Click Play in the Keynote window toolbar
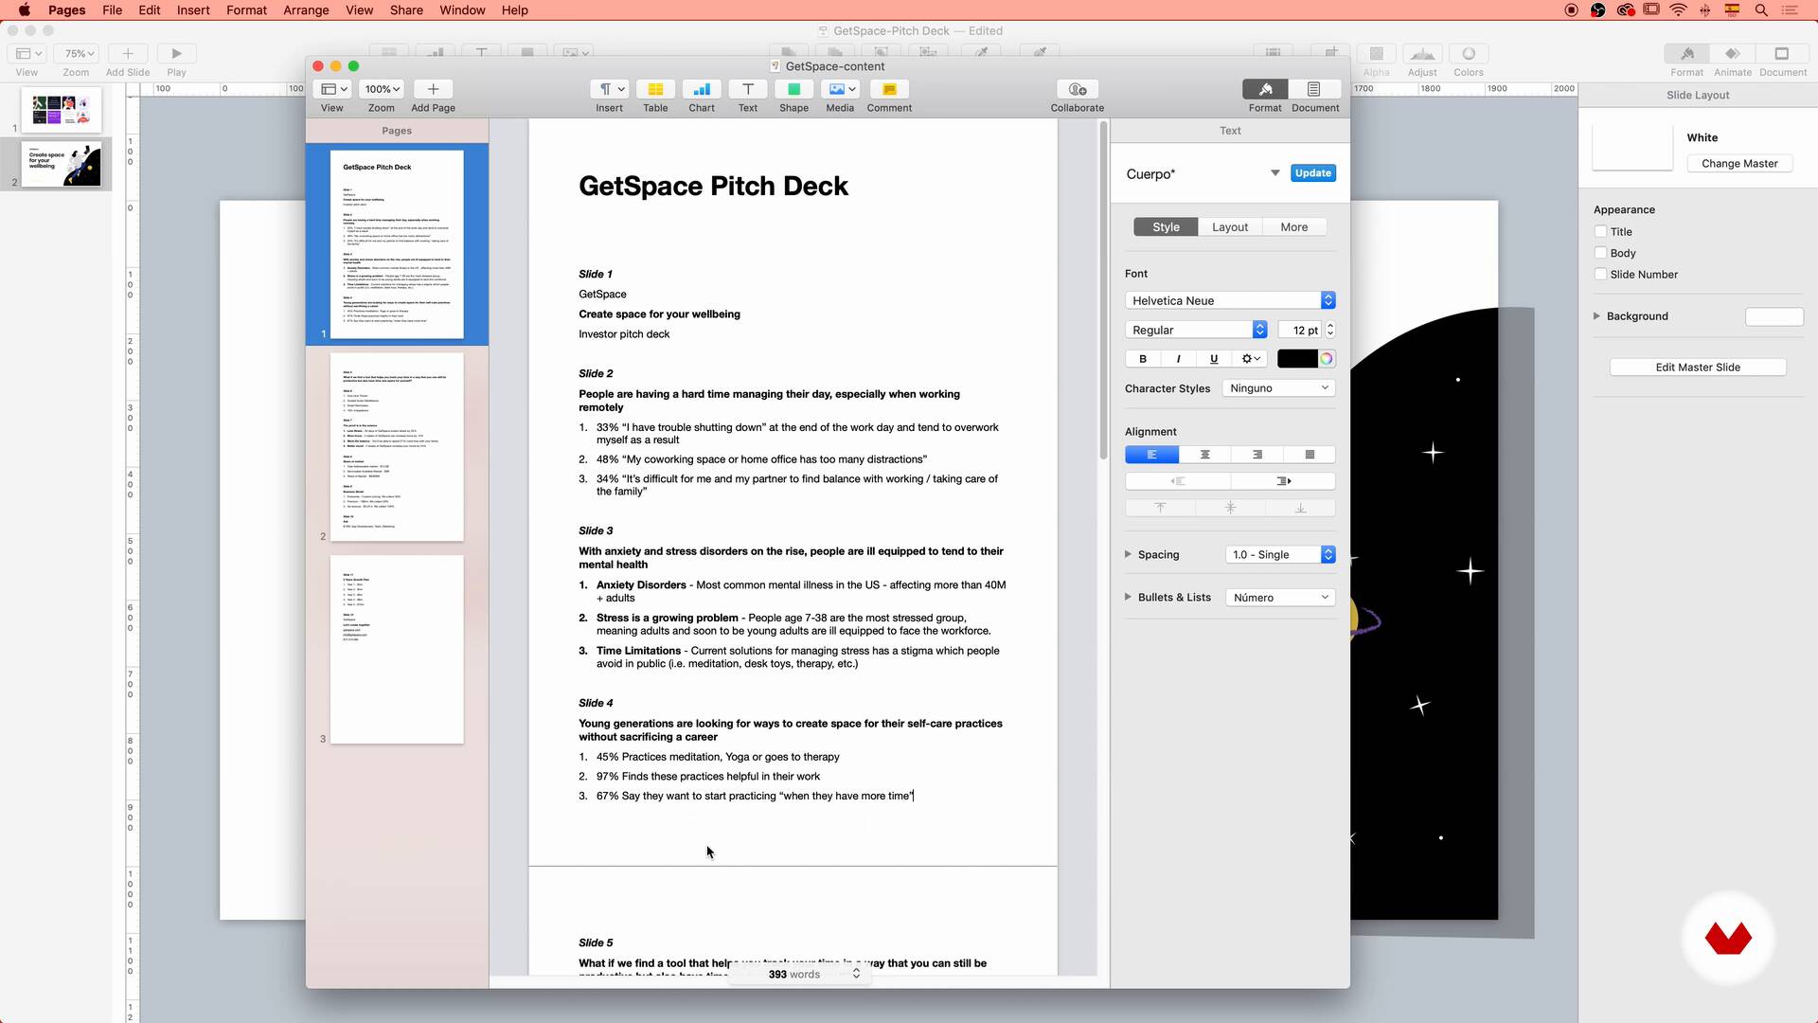This screenshot has height=1023, width=1818. click(x=176, y=54)
